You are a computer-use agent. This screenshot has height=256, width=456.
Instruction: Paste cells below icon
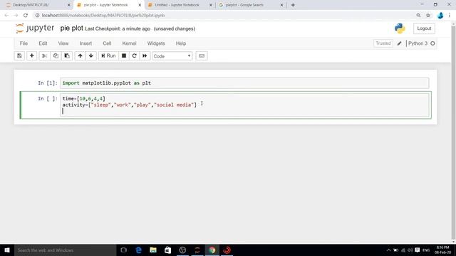pos(67,55)
